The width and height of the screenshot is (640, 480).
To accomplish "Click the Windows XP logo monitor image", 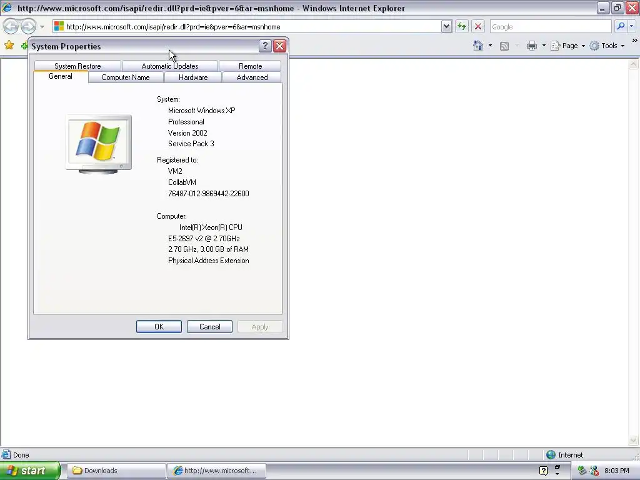I will pyautogui.click(x=98, y=144).
